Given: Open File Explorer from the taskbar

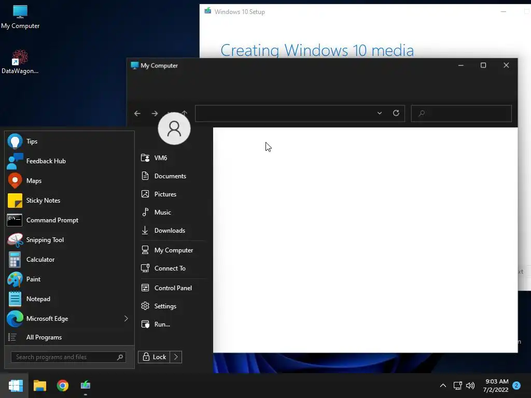Looking at the screenshot, I should point(39,386).
